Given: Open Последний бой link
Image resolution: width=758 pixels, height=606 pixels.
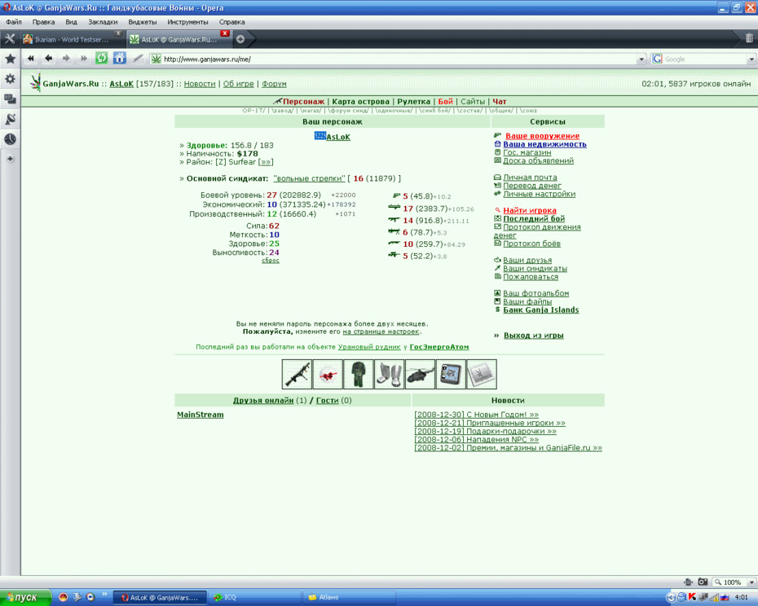Looking at the screenshot, I should coord(534,218).
